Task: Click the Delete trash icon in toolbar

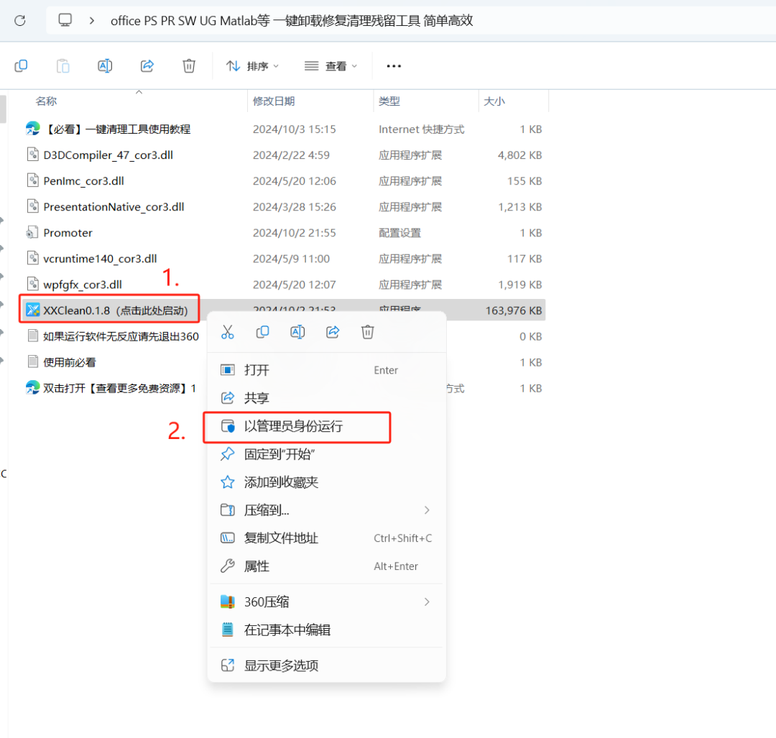Action: tap(189, 66)
